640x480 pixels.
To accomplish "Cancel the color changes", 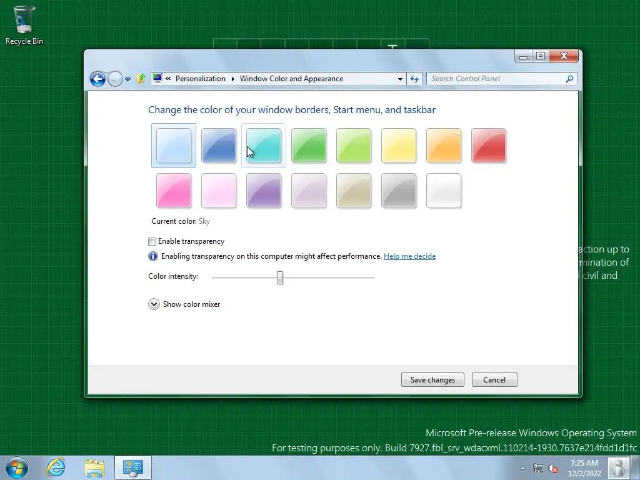I will click(494, 380).
